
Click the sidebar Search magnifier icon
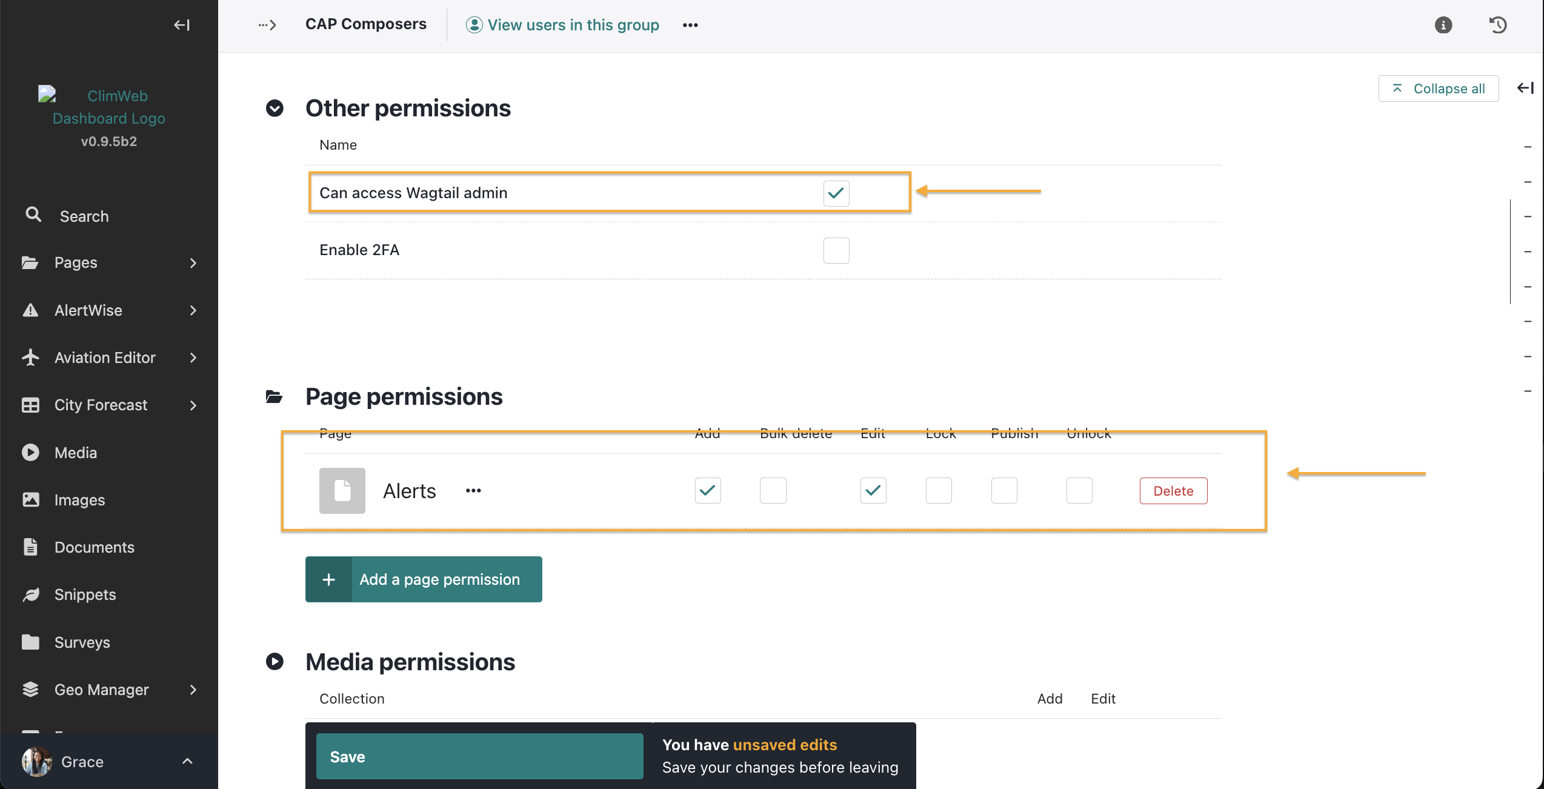[x=33, y=215]
